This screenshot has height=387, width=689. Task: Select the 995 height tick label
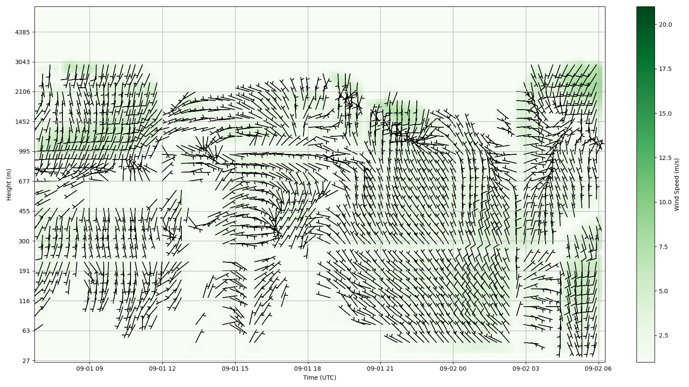pos(24,151)
